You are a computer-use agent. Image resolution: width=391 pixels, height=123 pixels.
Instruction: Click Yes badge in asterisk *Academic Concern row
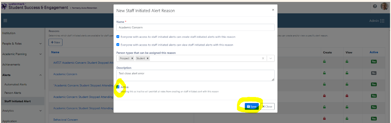[x=374, y=84]
